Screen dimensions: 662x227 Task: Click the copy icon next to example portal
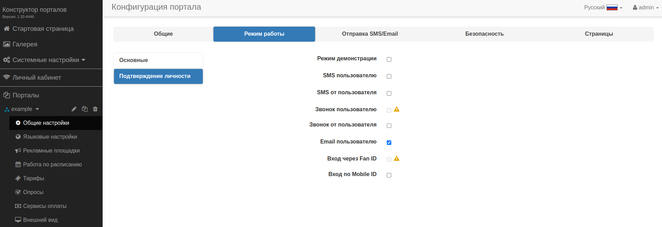pos(85,109)
